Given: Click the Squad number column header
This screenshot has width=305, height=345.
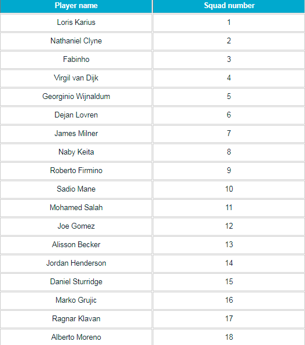Looking at the screenshot, I should (x=229, y=6).
